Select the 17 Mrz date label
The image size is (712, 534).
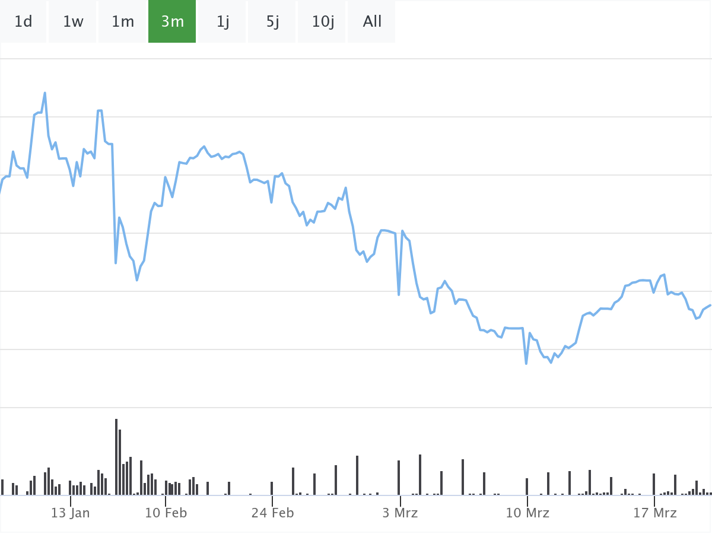click(x=654, y=513)
